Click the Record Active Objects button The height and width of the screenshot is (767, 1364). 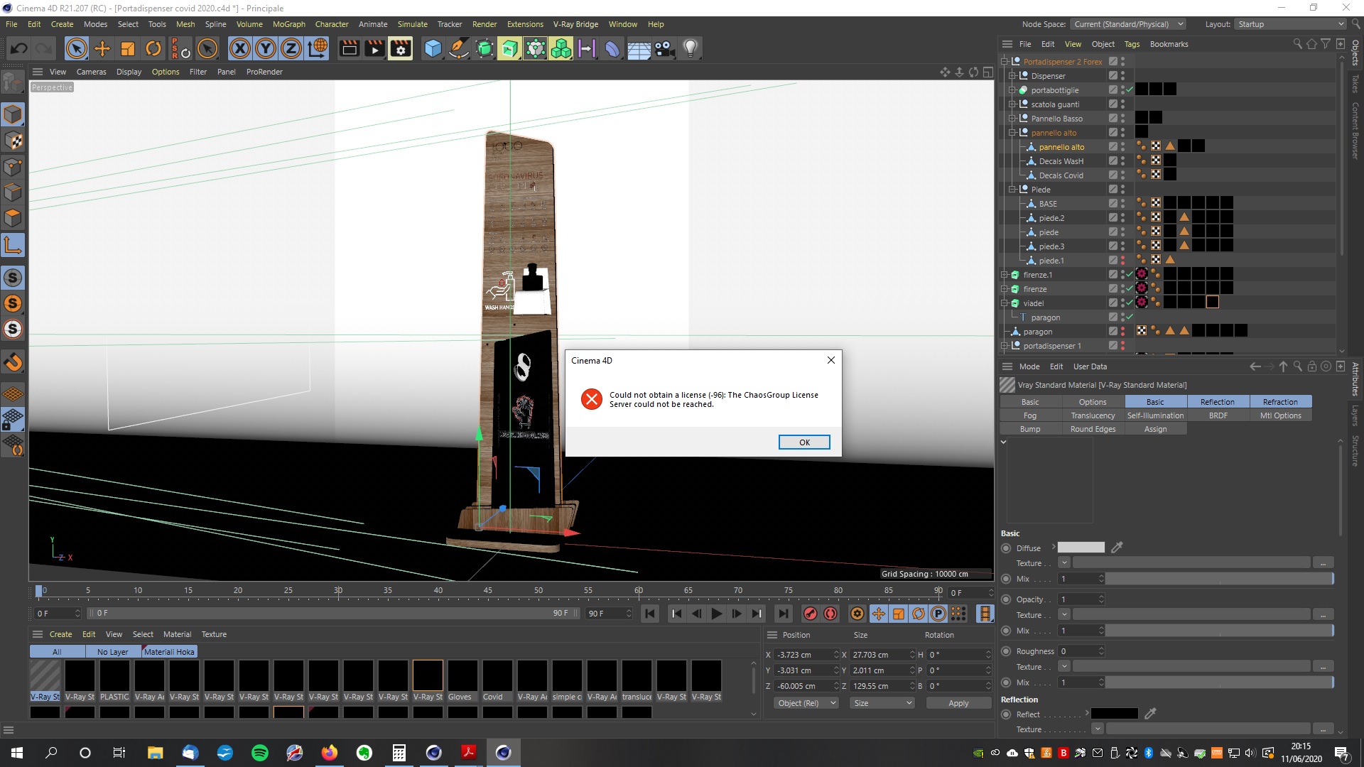tap(811, 614)
